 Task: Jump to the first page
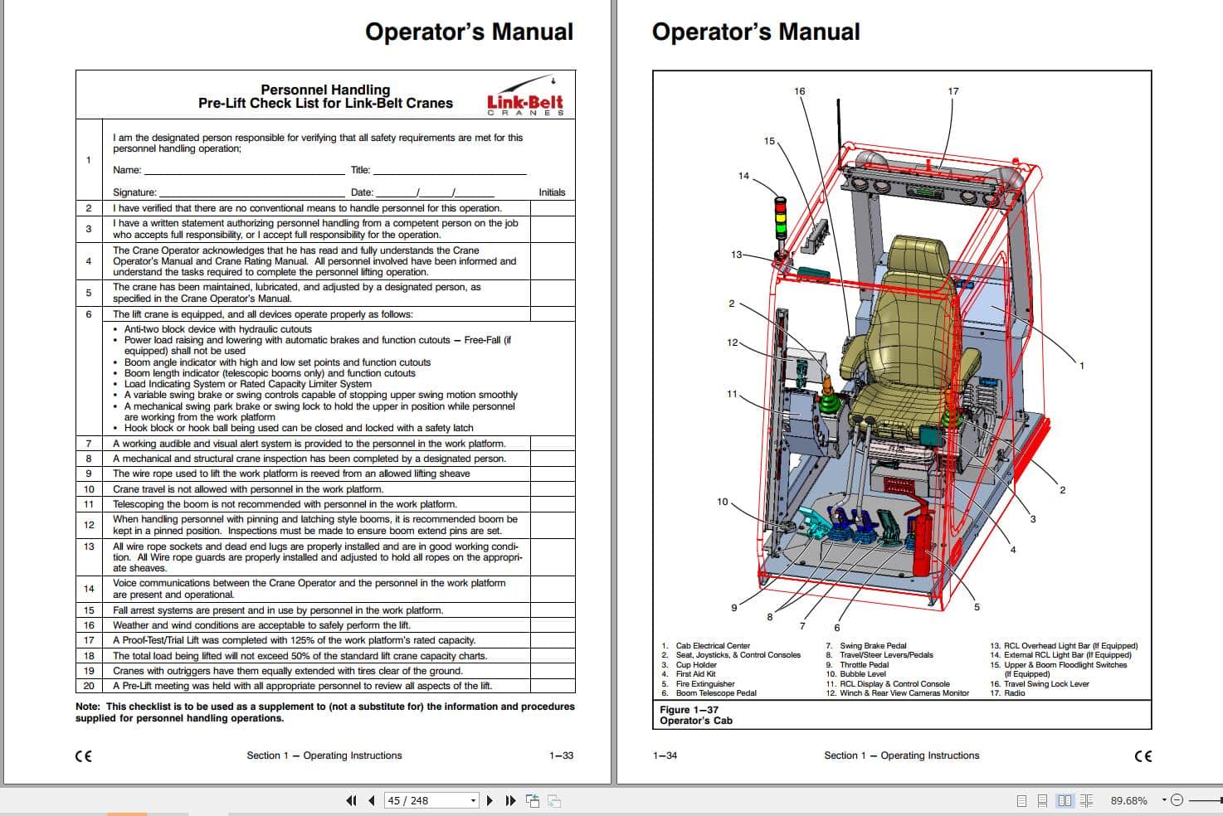pyautogui.click(x=352, y=800)
